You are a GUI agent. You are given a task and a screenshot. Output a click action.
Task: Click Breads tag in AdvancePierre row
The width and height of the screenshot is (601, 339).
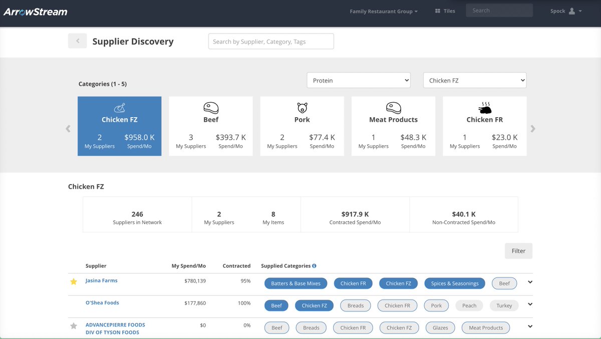(x=311, y=328)
